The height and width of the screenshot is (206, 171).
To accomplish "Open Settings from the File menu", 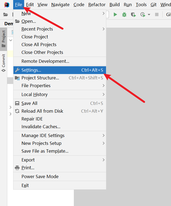I will (60, 70).
